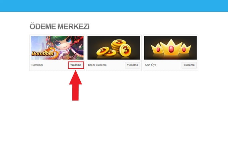Screen dimensions: 228x145
Task: Click the large upright coin on the right
Action: coord(125,50)
